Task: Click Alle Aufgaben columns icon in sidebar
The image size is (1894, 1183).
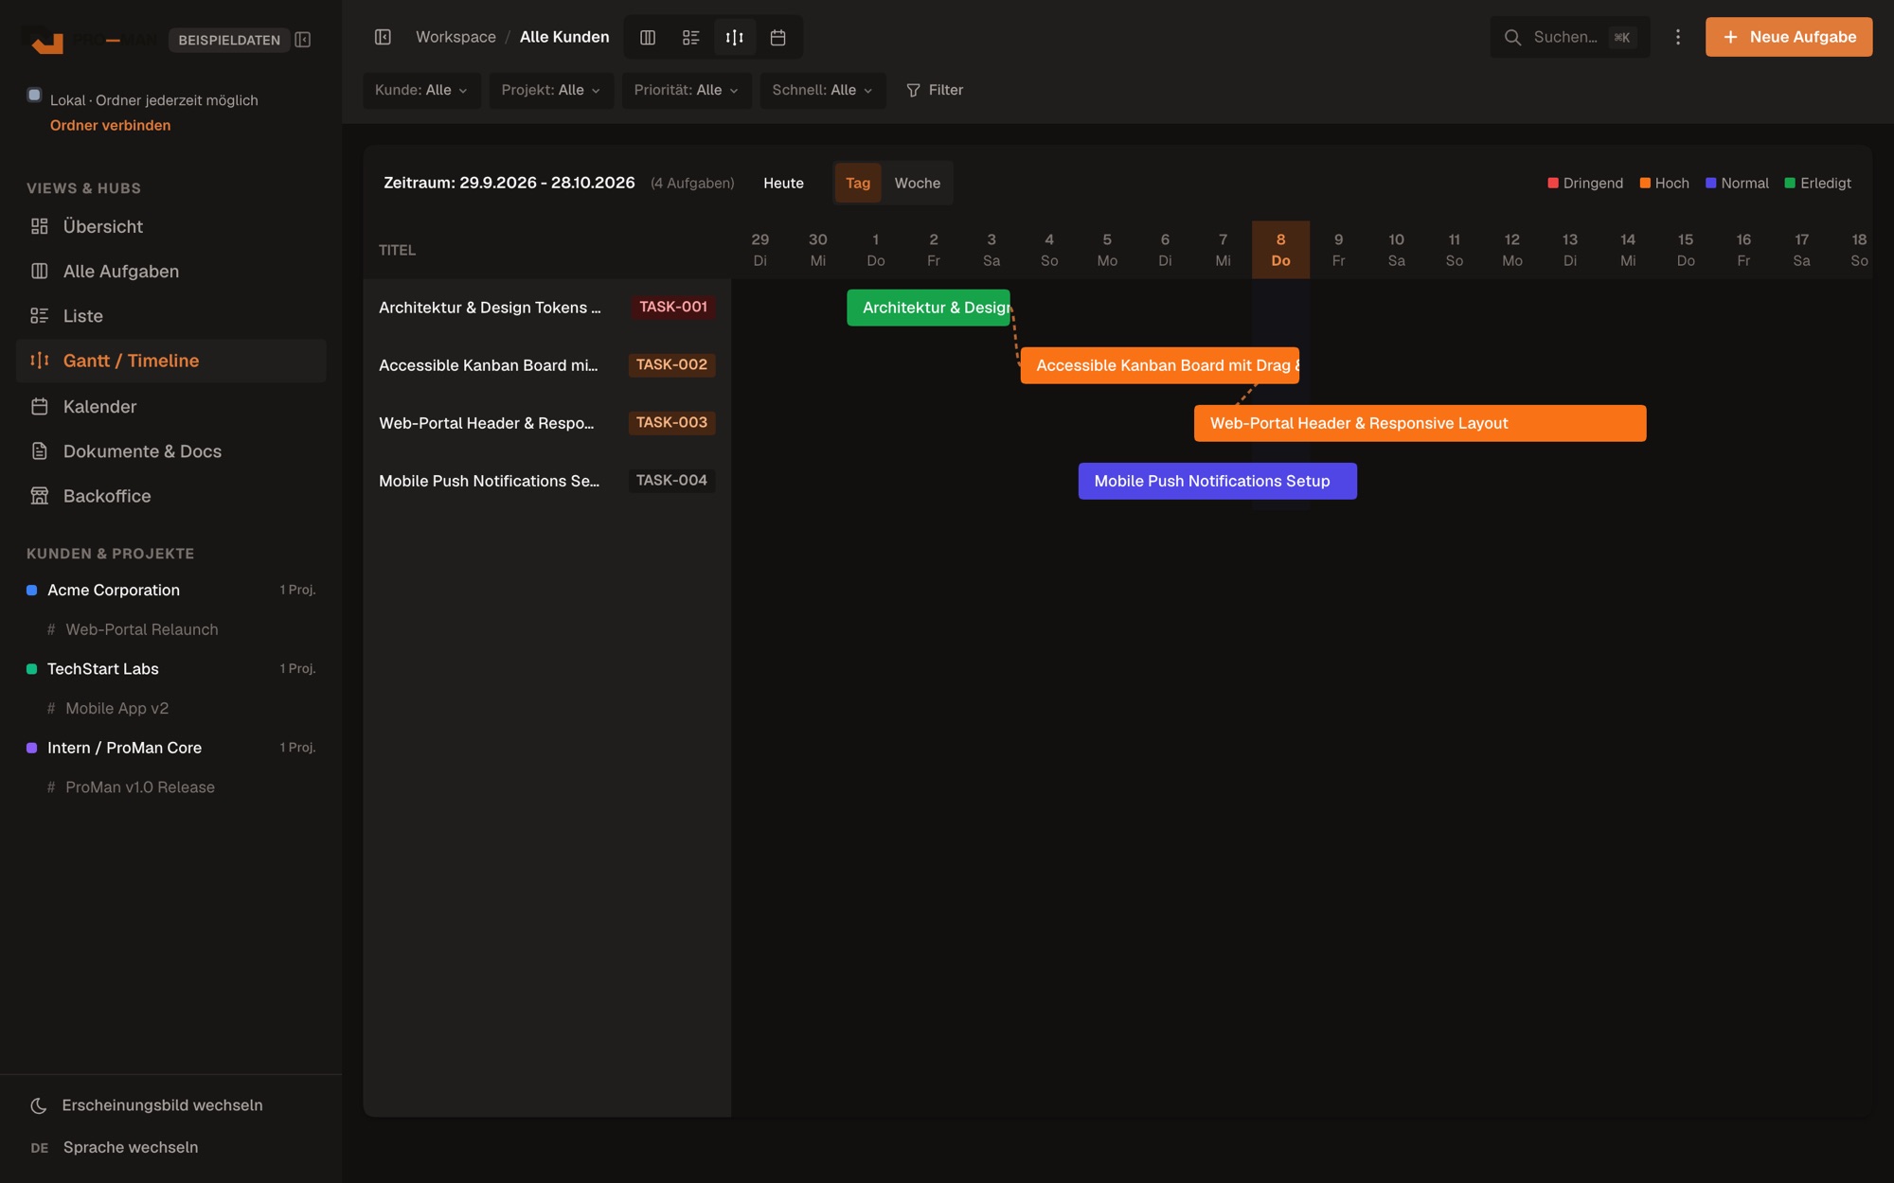Action: coord(40,272)
